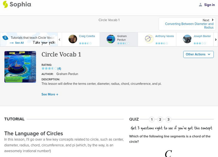This screenshot has height=157, width=218.
Task: Go to Next tutorial chevron
Action: pos(213,20)
